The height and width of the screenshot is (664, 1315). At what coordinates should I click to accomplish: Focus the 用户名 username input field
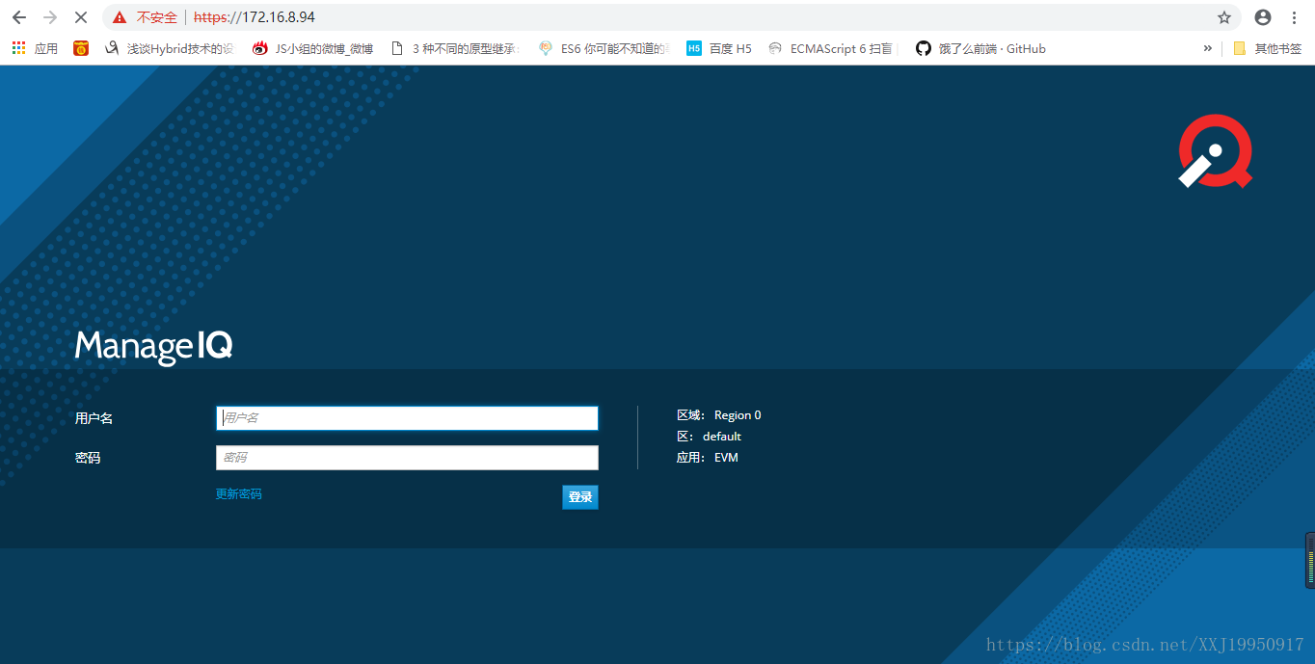click(407, 418)
